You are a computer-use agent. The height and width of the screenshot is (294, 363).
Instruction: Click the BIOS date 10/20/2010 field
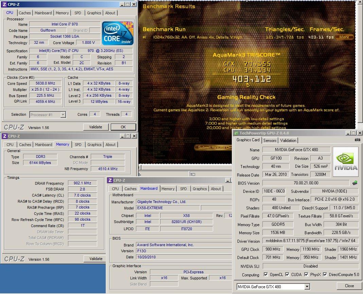184,257
